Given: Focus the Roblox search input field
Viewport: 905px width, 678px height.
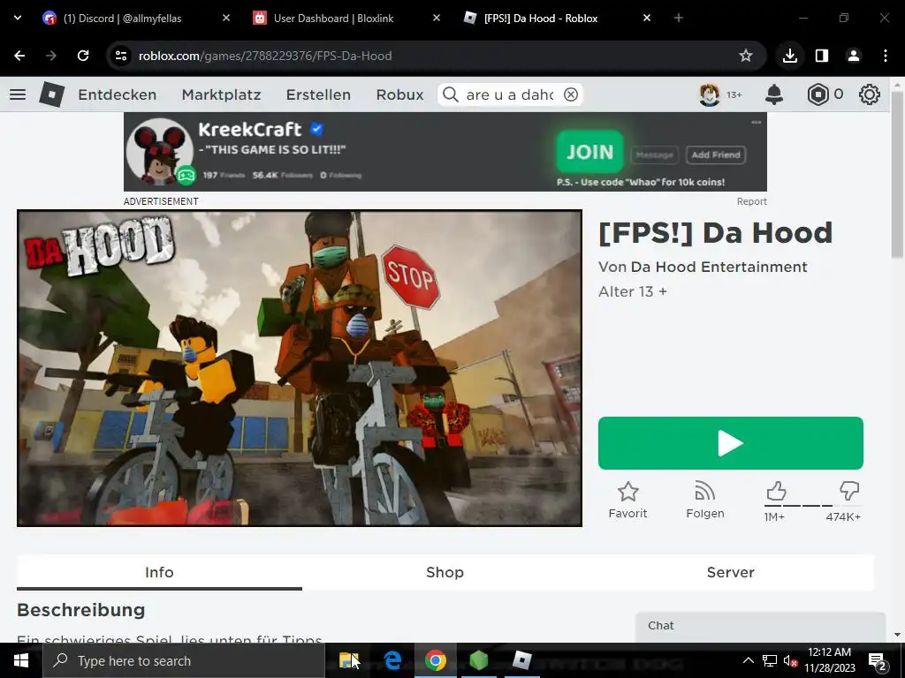Looking at the screenshot, I should [x=508, y=94].
